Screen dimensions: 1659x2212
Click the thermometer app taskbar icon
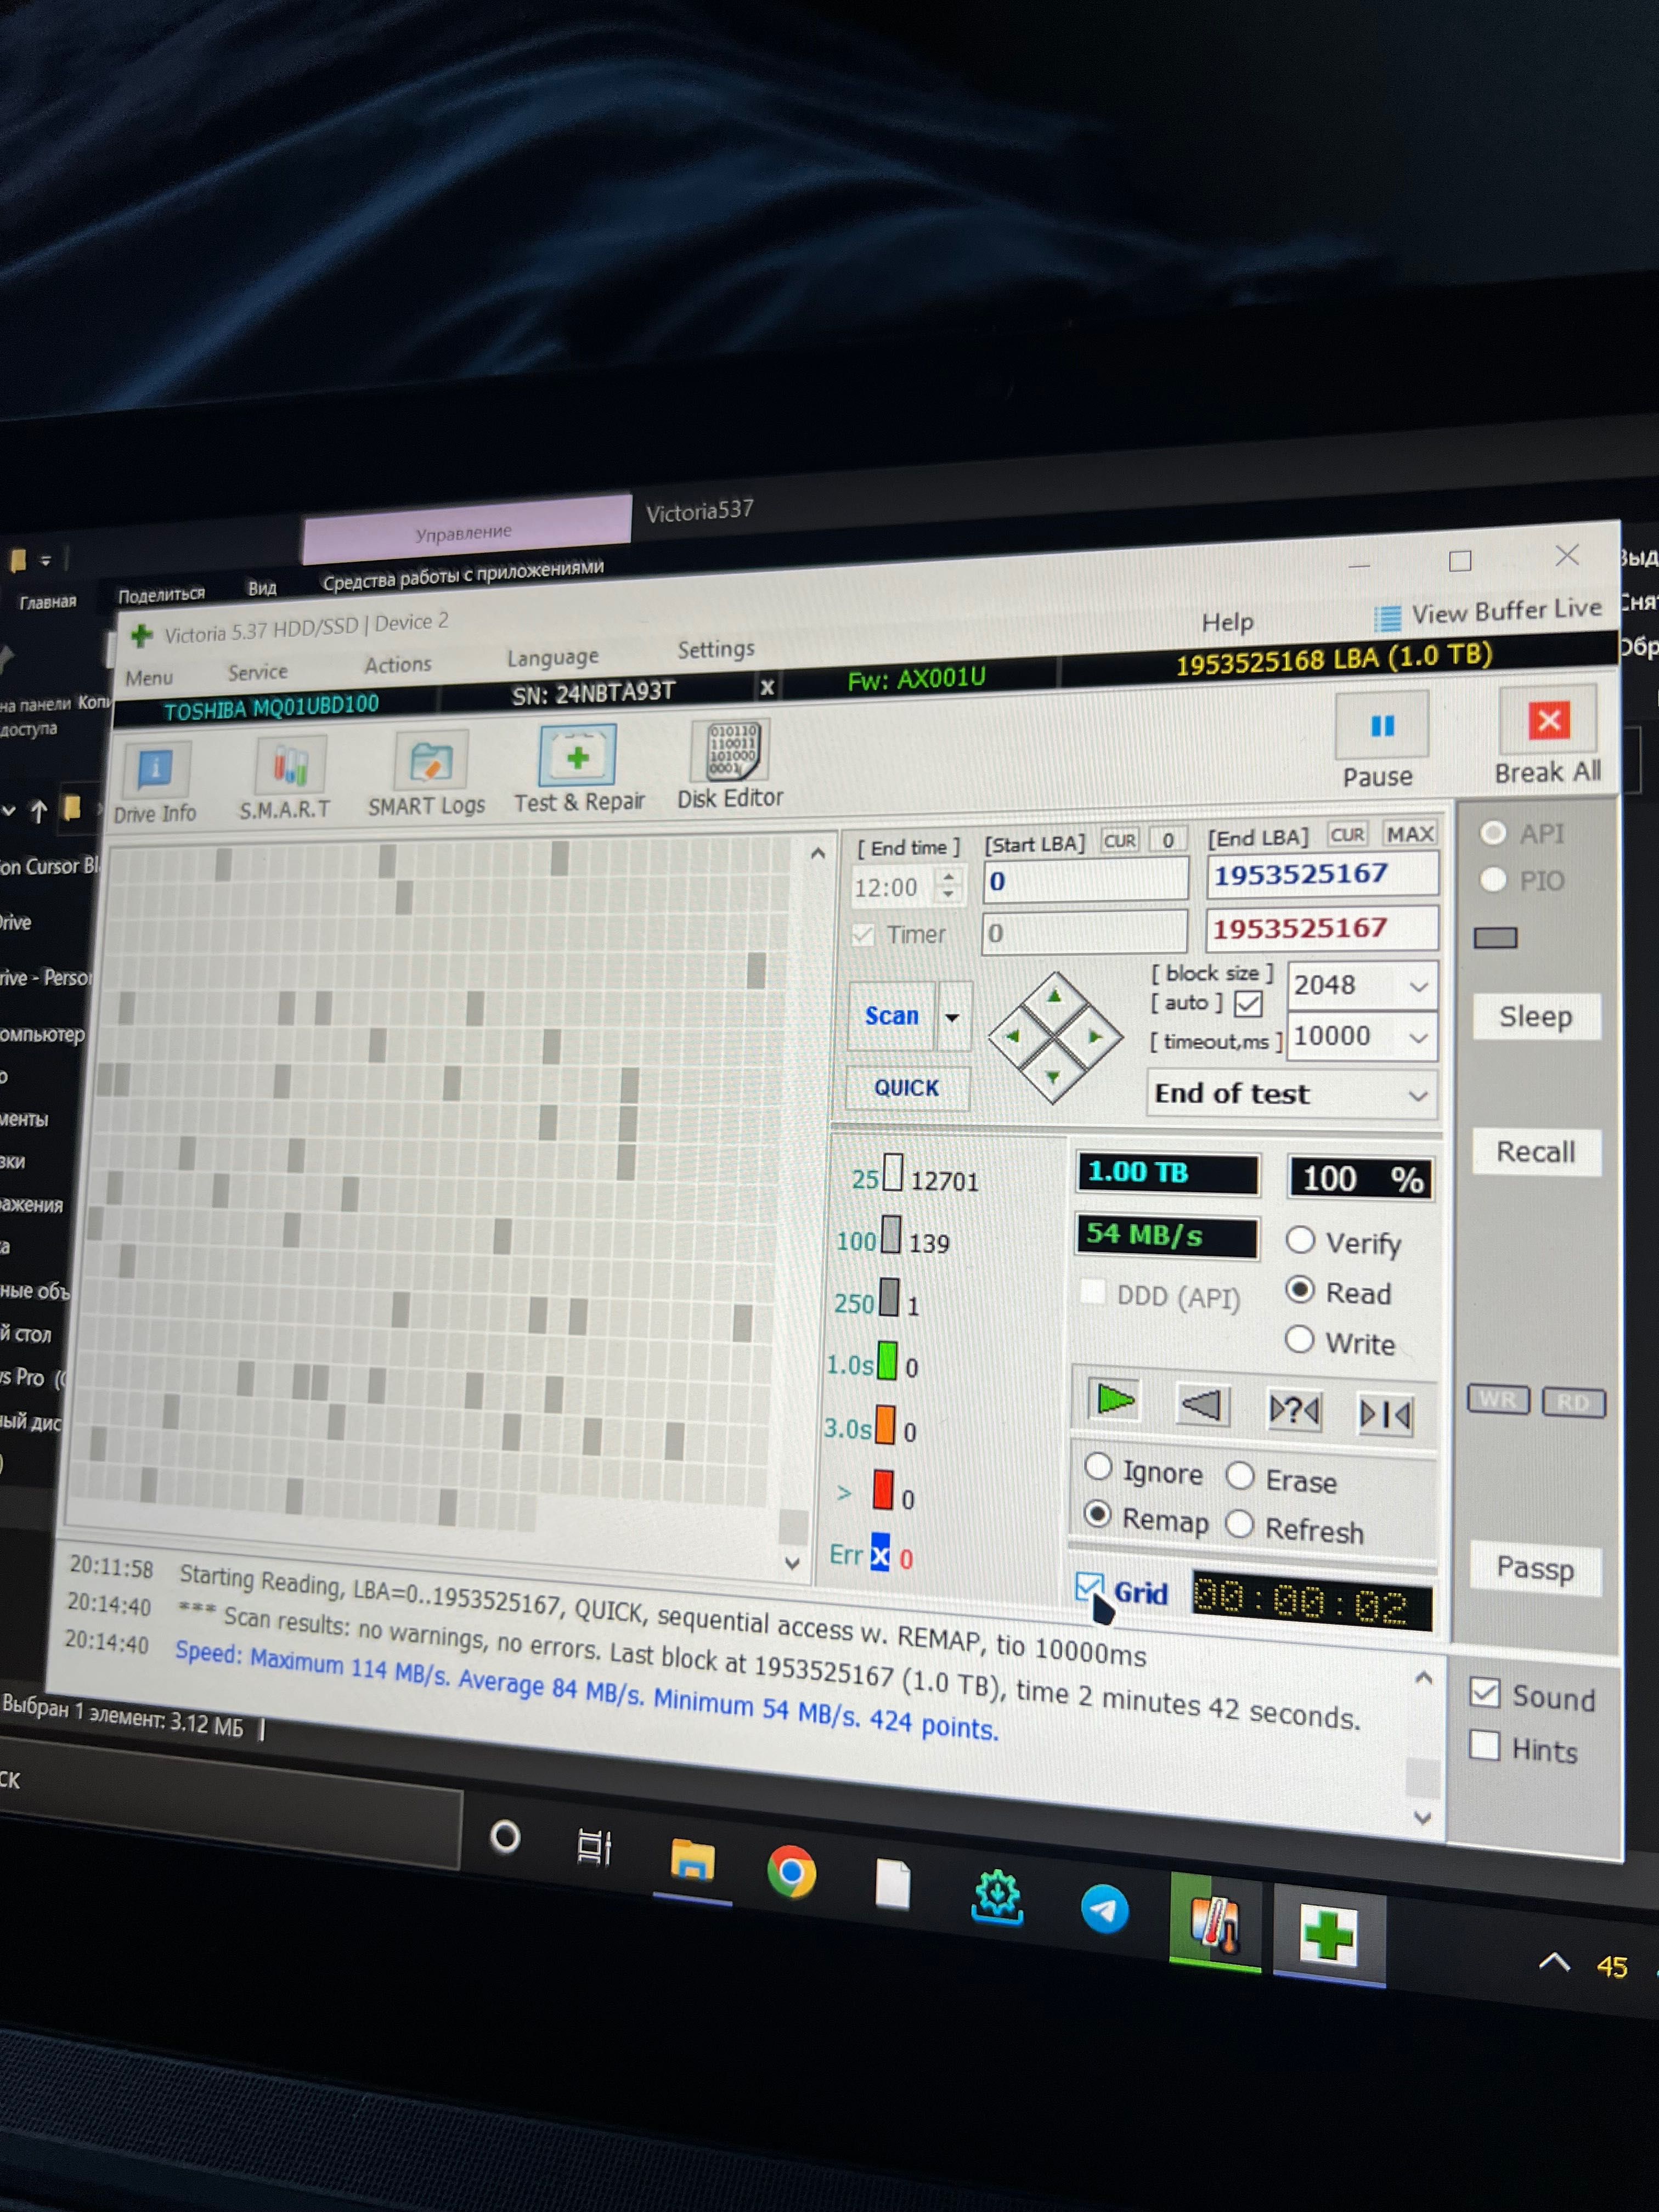[1215, 1922]
